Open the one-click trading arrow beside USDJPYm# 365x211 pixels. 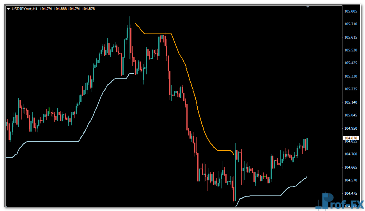(8, 9)
